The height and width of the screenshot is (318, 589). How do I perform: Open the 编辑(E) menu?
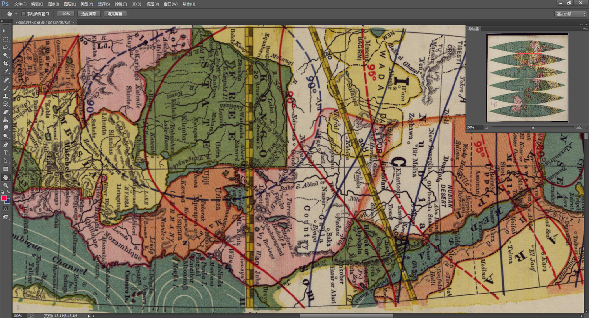coord(37,4)
